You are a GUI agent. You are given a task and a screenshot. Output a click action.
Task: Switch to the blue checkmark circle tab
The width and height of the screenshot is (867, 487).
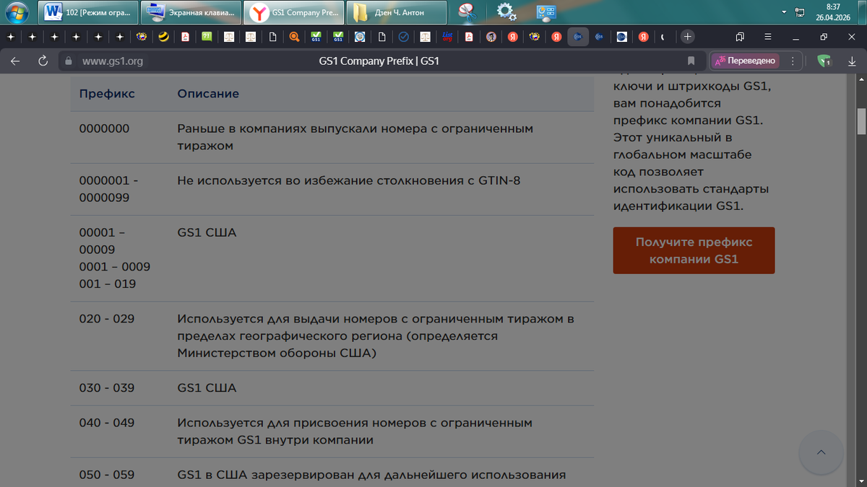tap(403, 36)
